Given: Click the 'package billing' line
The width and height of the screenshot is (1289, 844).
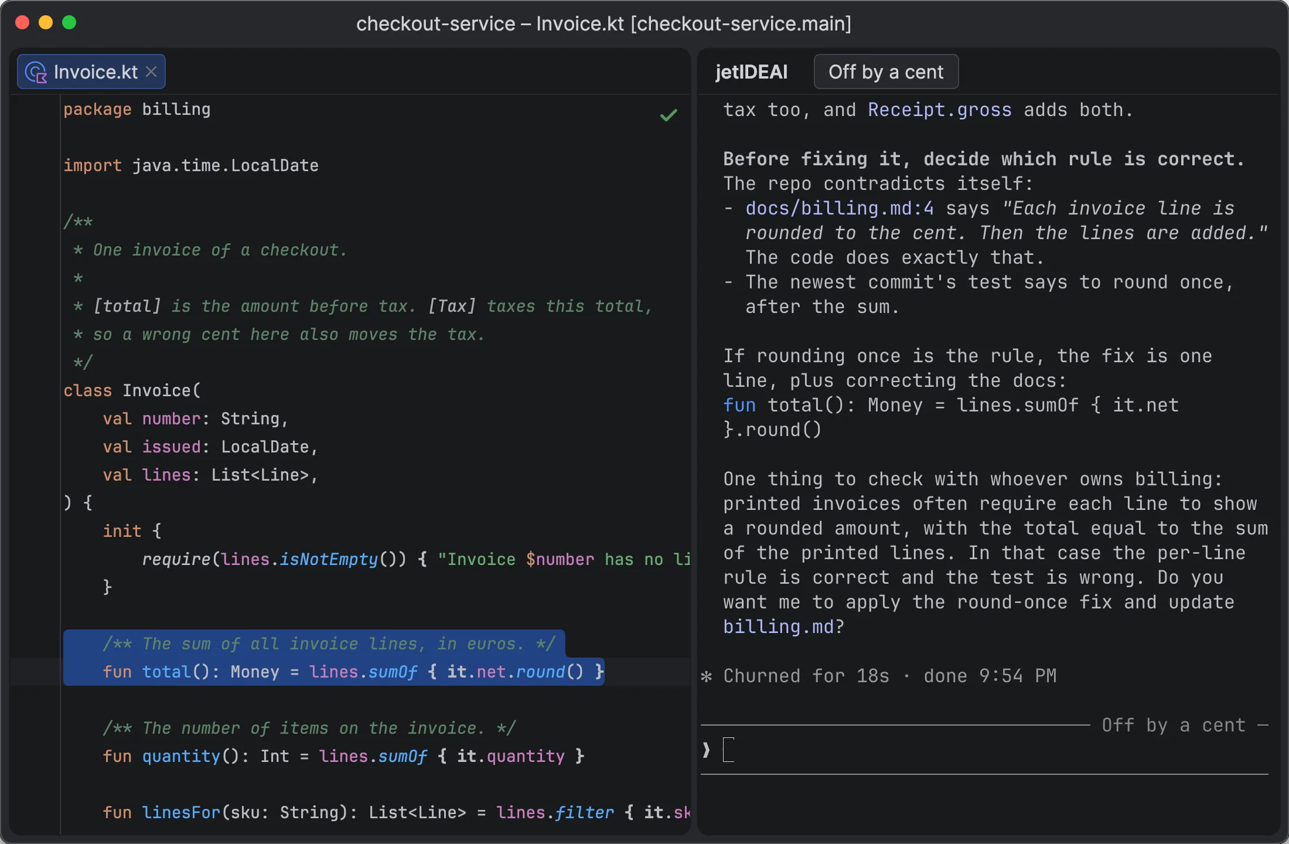Looking at the screenshot, I should pos(137,109).
